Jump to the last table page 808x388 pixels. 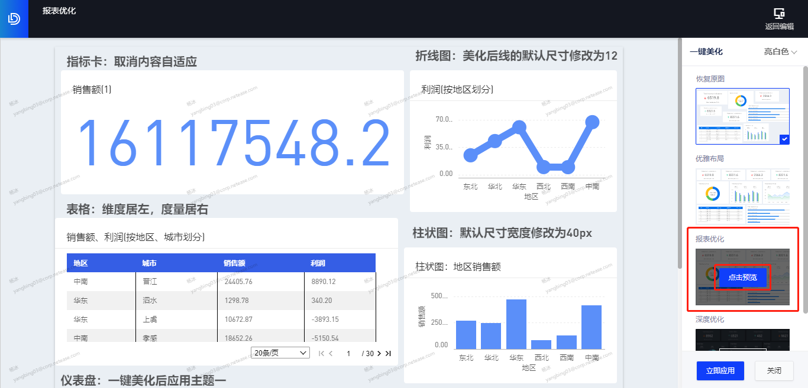pyautogui.click(x=388, y=353)
